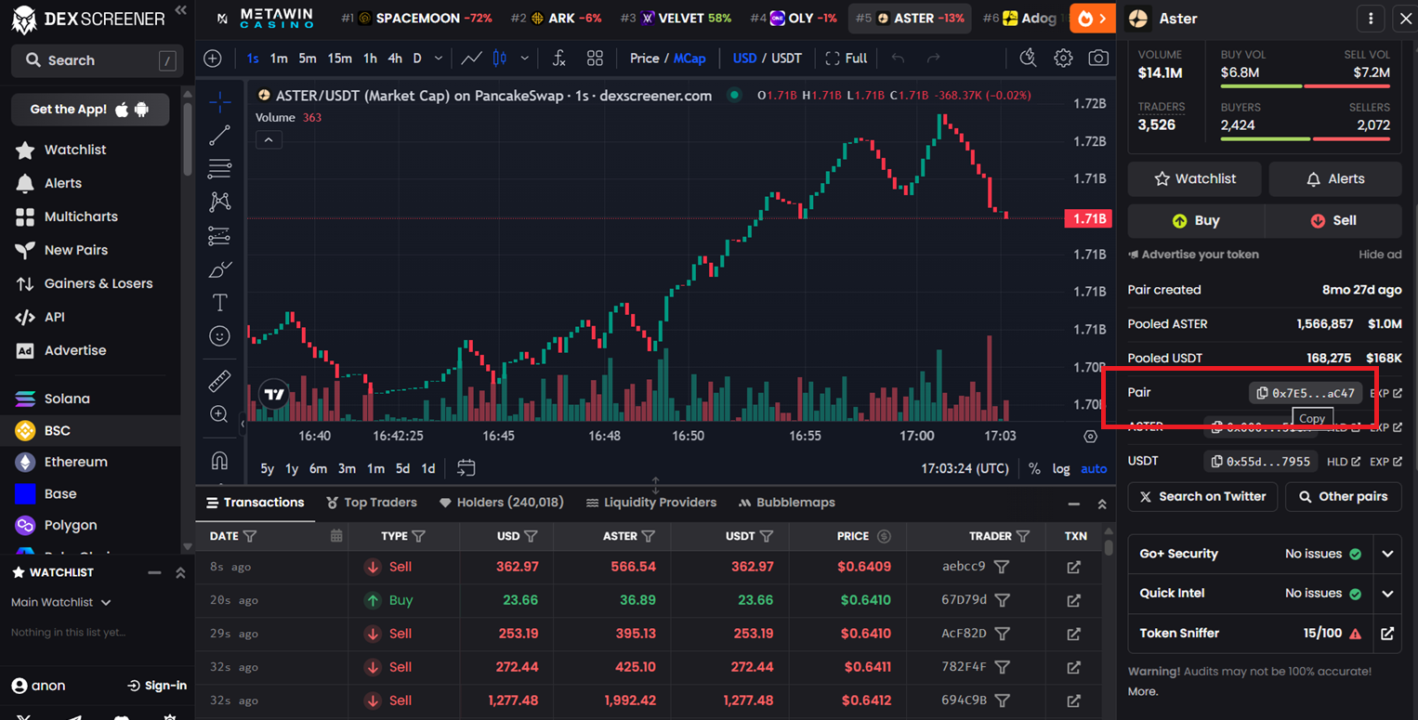Toggle the magnet snapping tool
This screenshot has width=1418, height=720.
220,460
